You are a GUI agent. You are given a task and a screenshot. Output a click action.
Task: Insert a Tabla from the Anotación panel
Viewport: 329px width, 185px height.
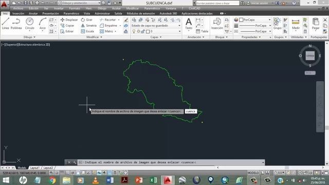[x=202, y=31]
